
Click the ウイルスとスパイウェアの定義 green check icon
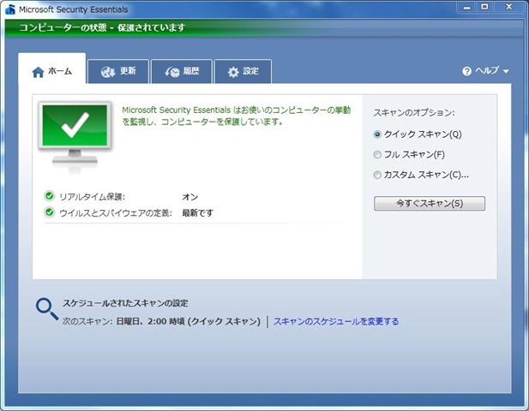pos(50,211)
